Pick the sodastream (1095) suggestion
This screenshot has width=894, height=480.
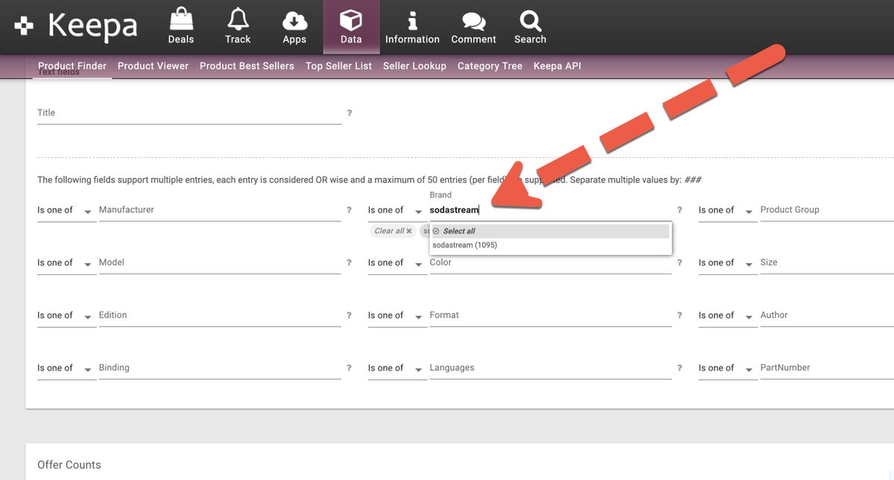[x=550, y=245]
